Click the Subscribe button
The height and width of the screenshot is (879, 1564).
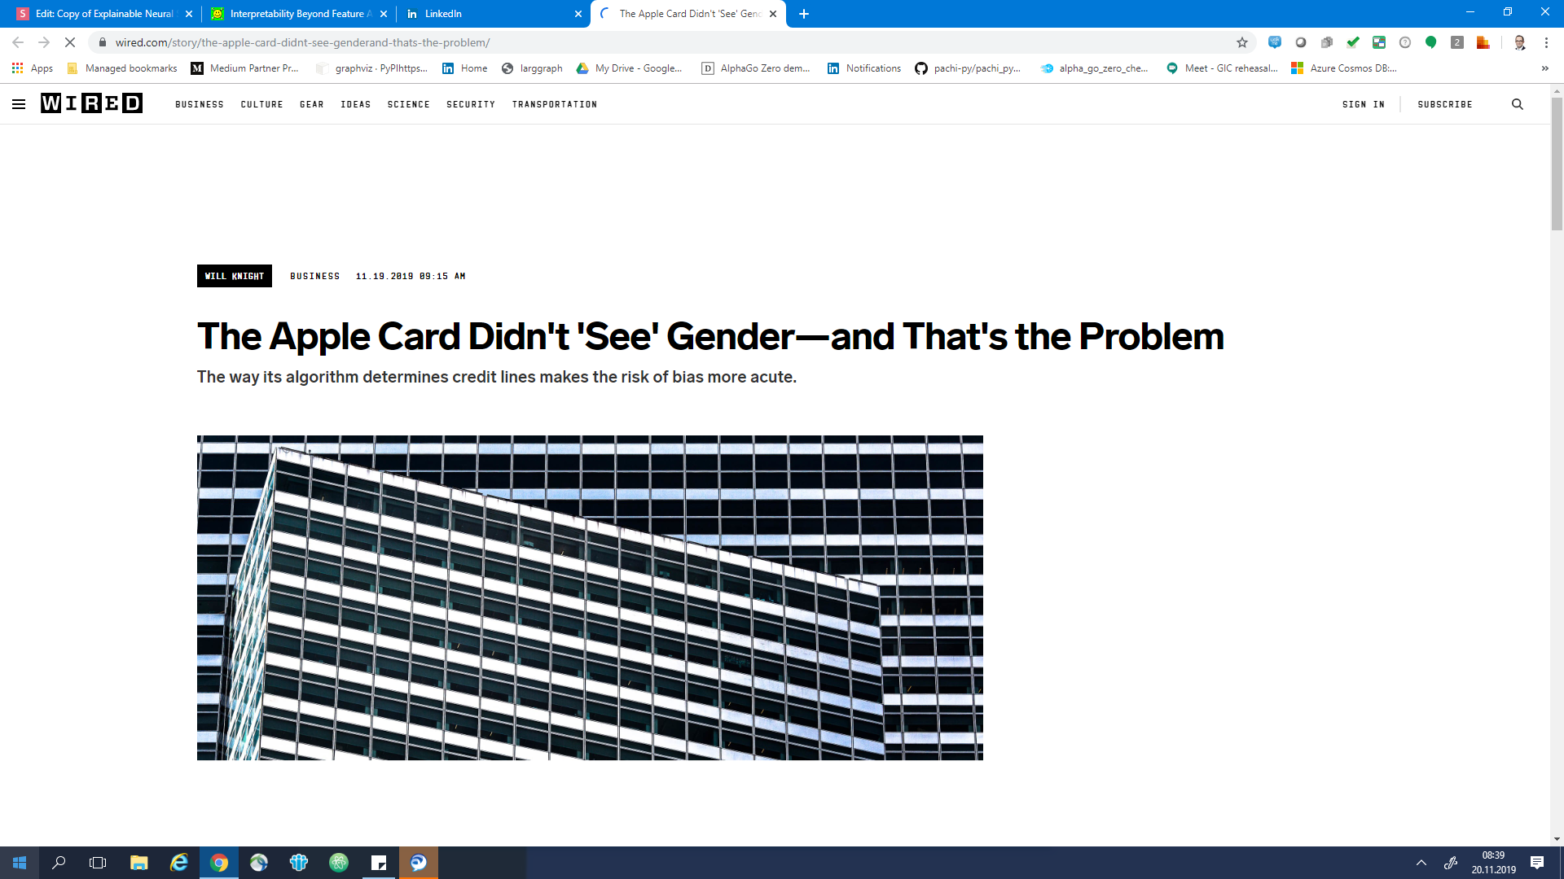tap(1444, 104)
